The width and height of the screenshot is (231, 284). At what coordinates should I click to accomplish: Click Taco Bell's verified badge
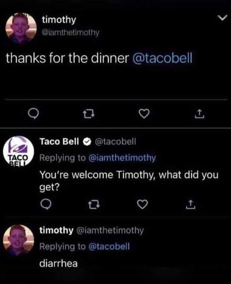[x=87, y=142]
